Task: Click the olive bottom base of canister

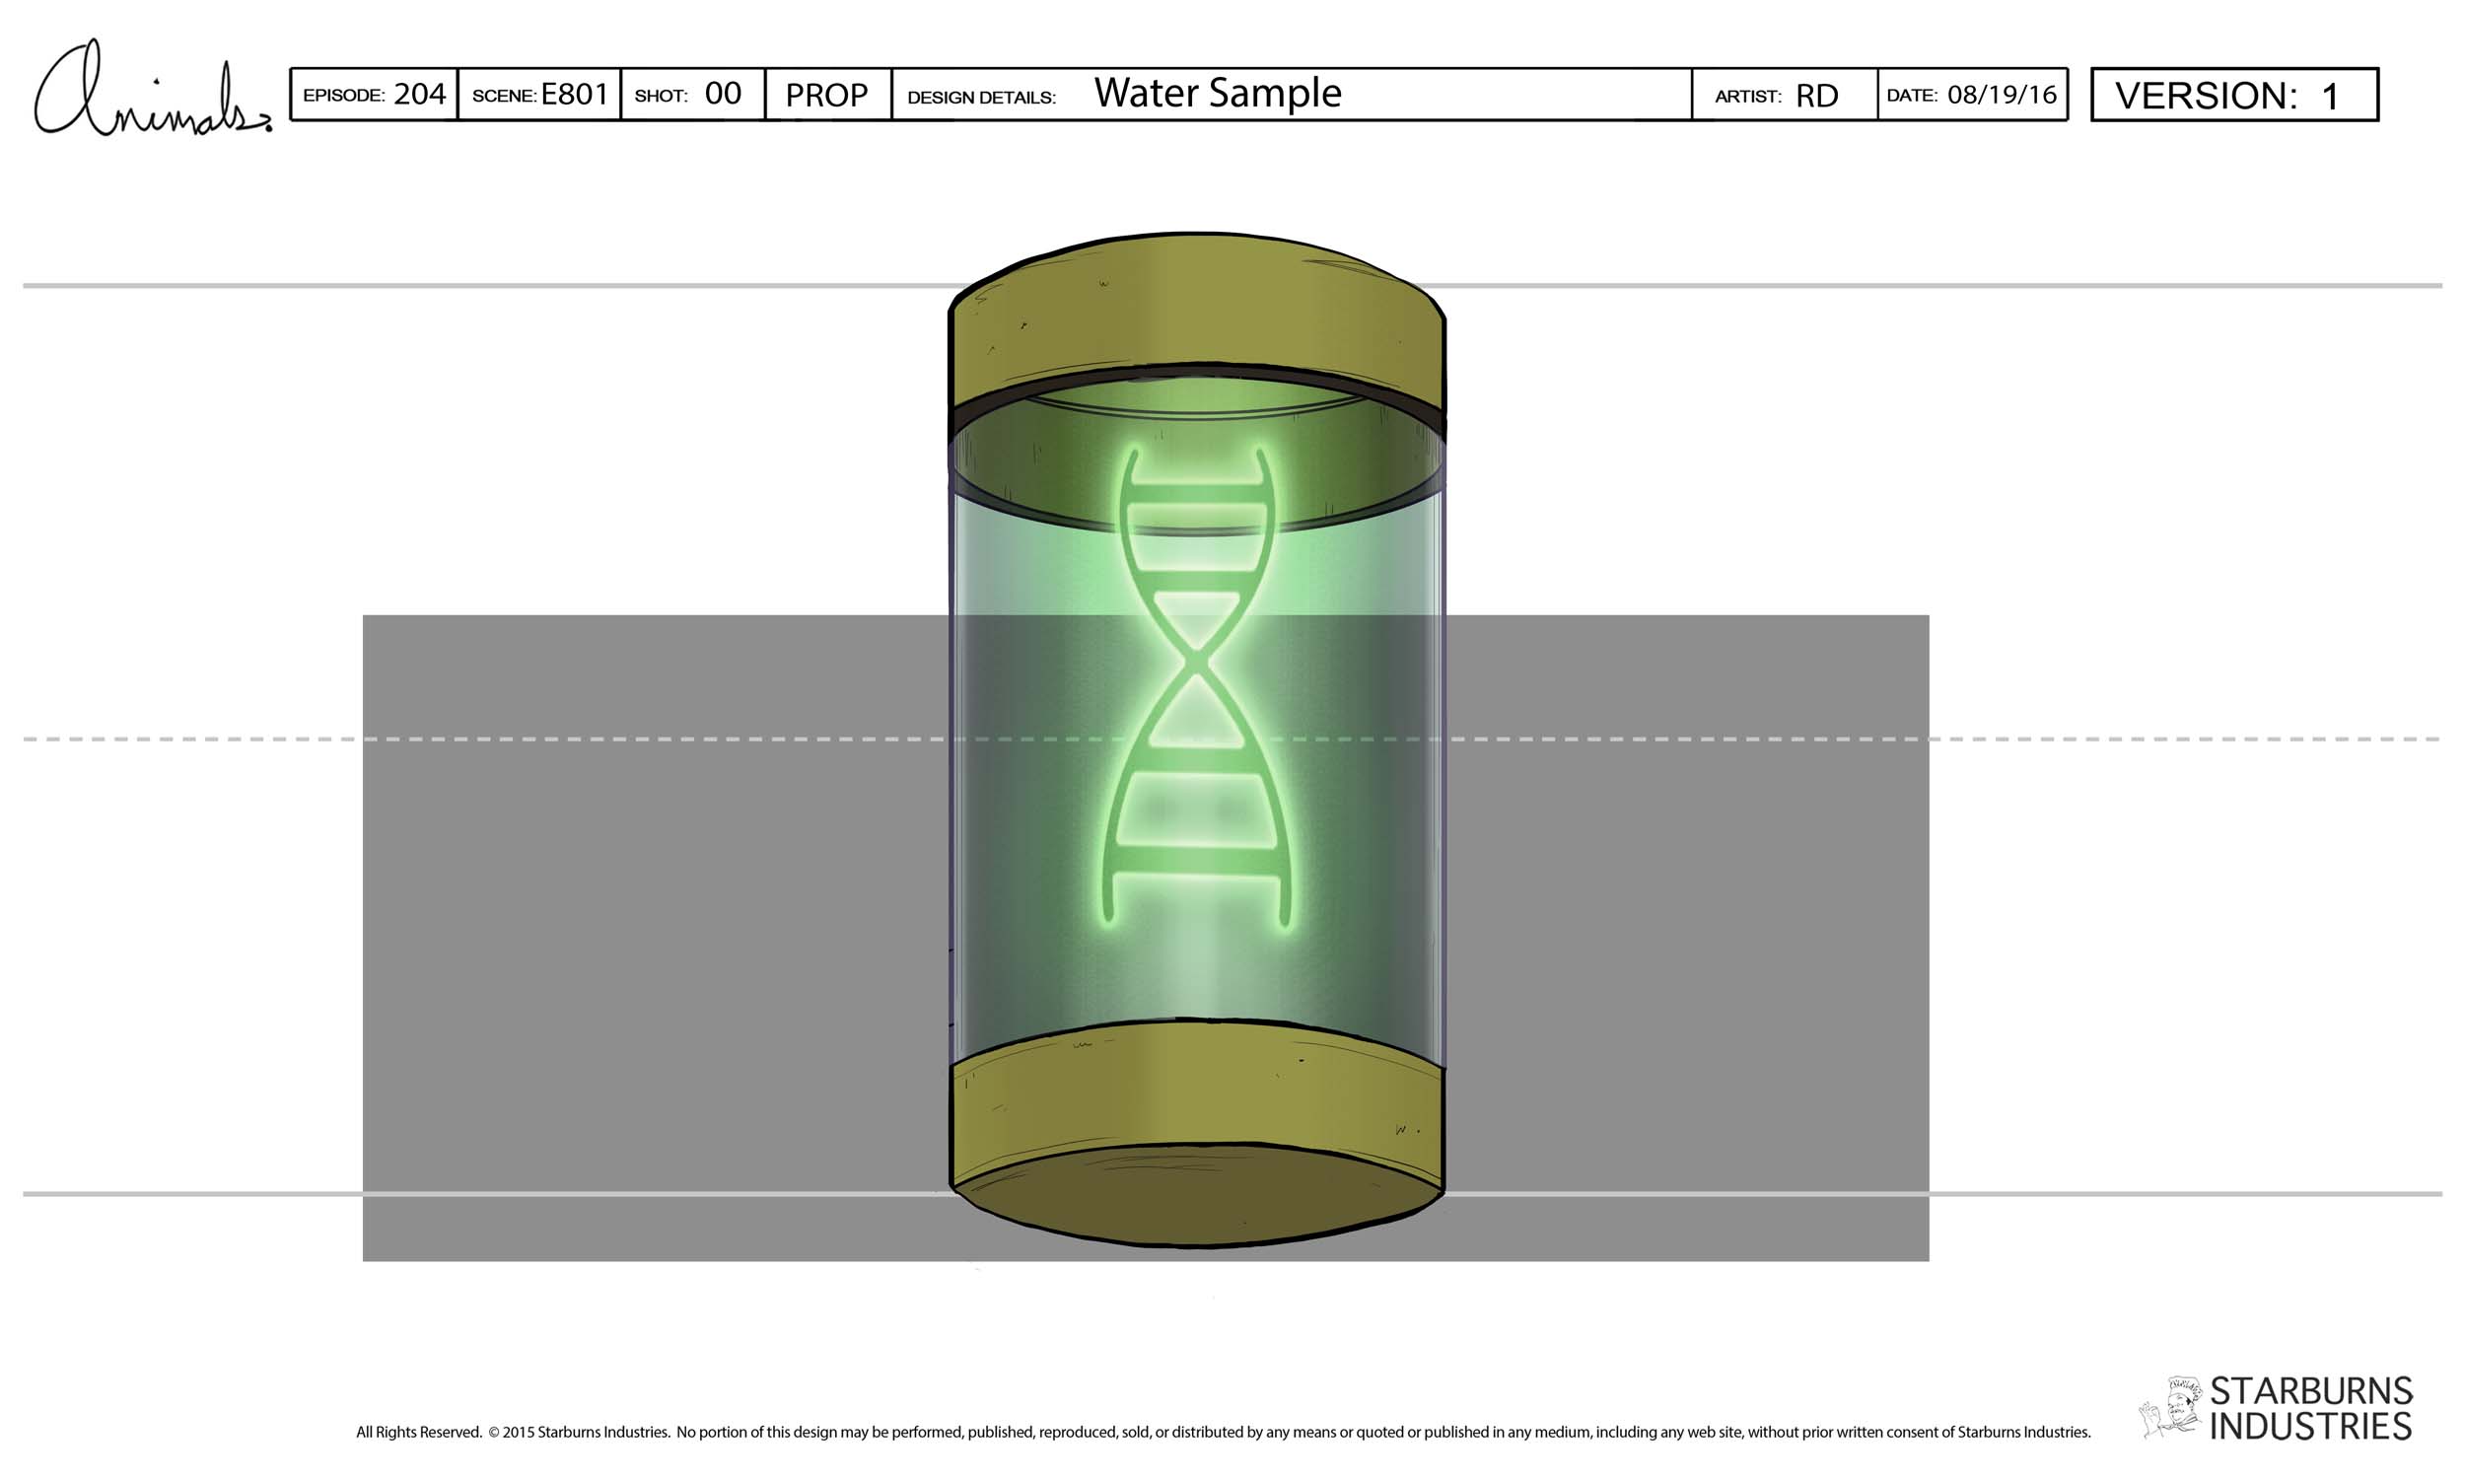Action: coord(1197,1131)
